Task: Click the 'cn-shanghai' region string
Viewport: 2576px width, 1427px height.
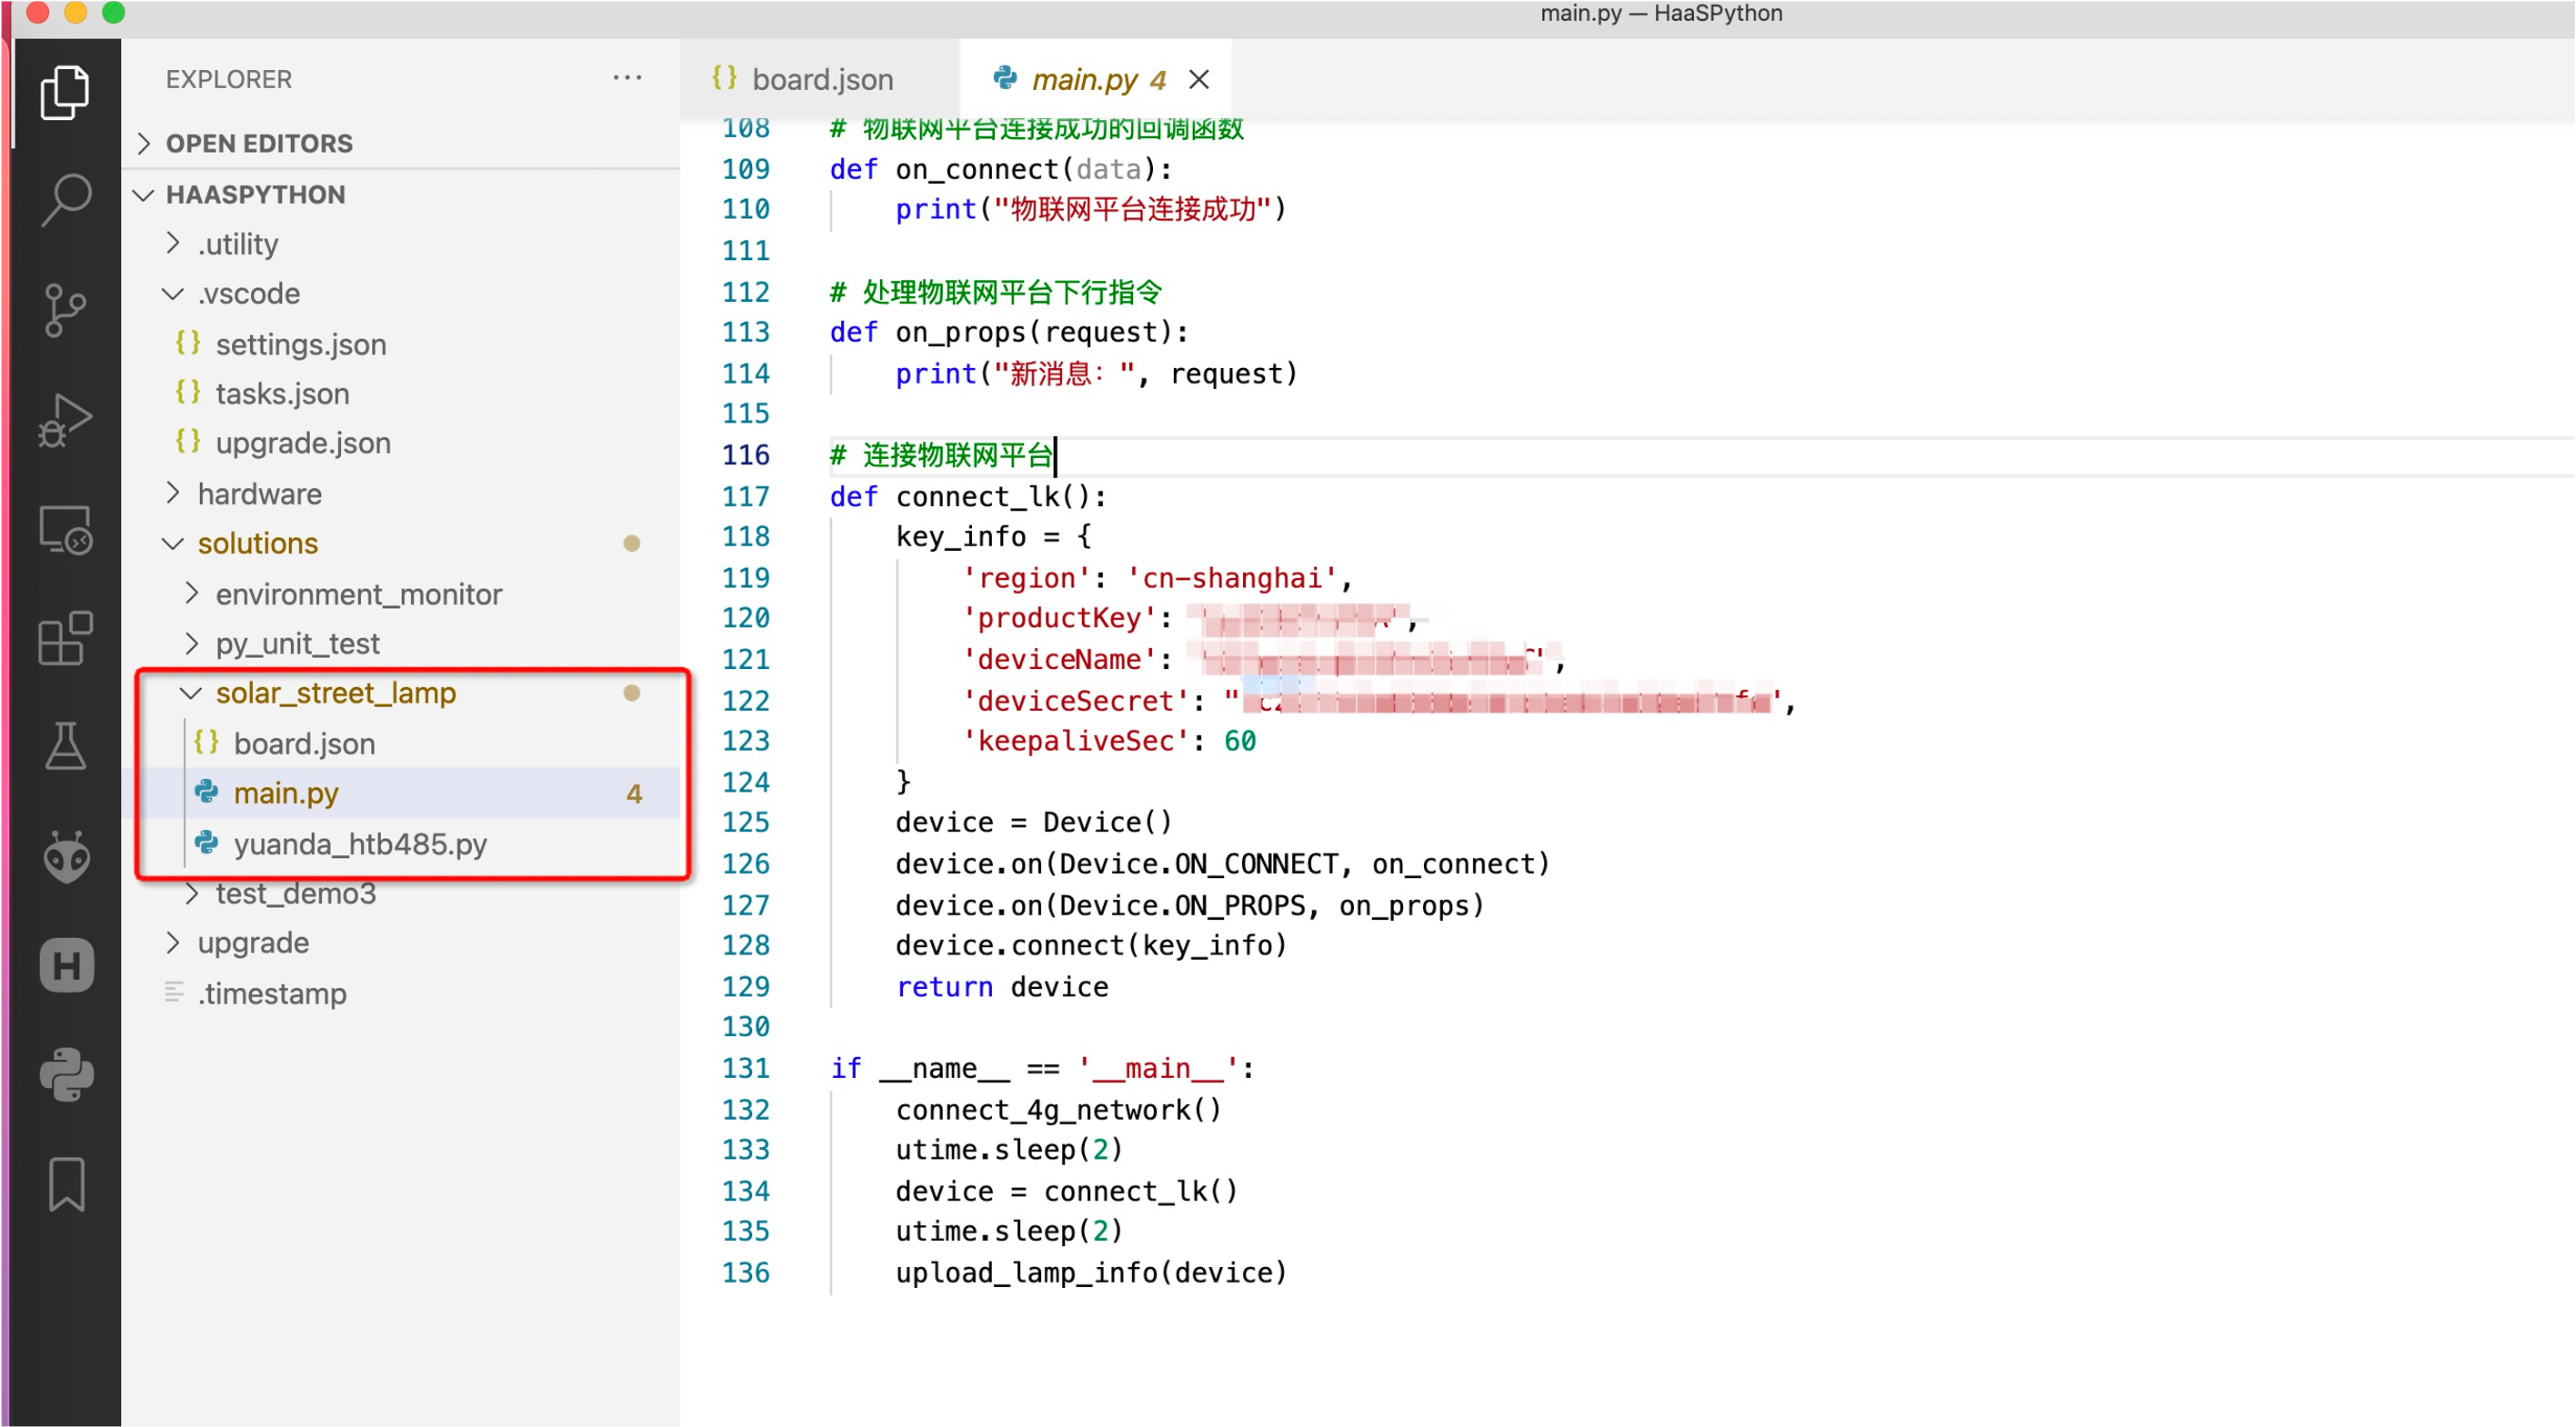Action: [1231, 579]
